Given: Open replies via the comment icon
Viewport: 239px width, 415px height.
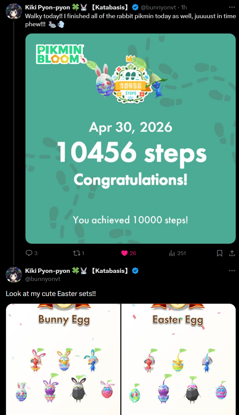Looking at the screenshot, I should click(29, 253).
